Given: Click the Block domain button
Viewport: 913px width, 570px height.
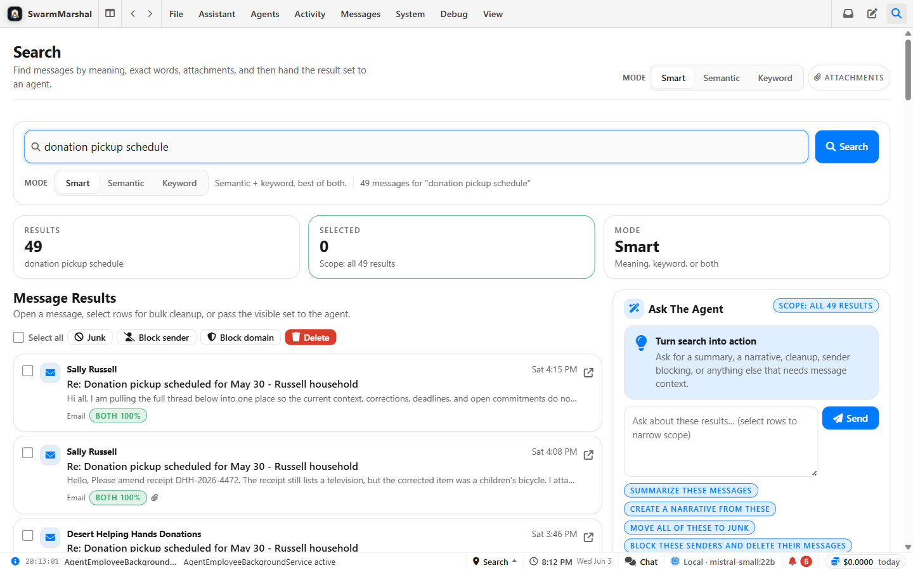Looking at the screenshot, I should (241, 338).
